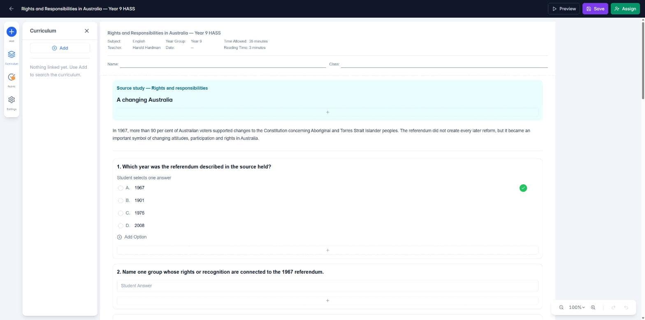The height and width of the screenshot is (320, 645).
Task: Open the blue Add sidebar tool
Action: click(x=12, y=32)
